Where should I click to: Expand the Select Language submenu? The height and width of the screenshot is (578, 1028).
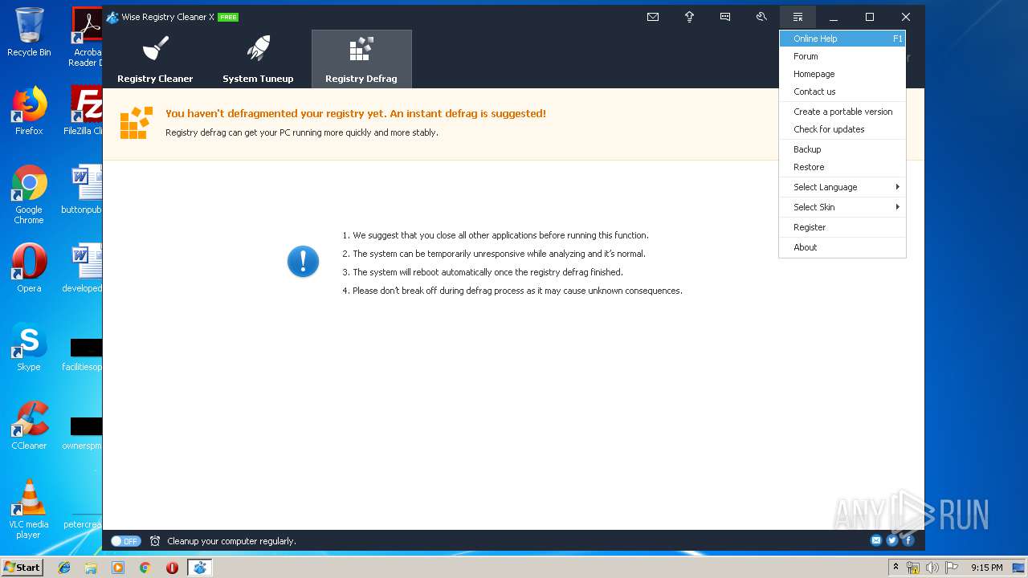pos(842,187)
